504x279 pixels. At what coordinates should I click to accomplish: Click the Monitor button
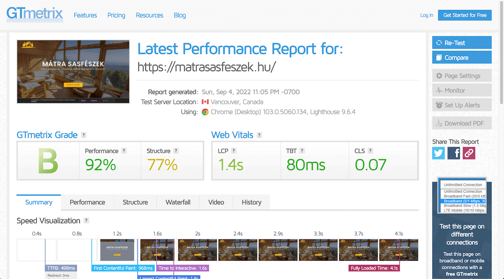[462, 90]
